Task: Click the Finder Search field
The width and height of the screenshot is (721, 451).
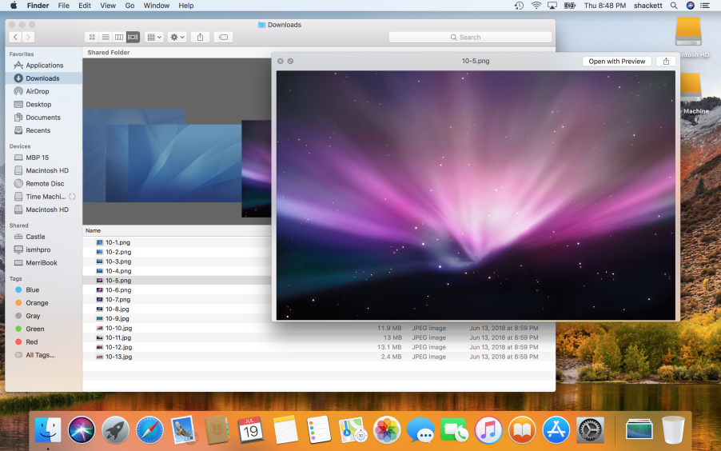Action: click(470, 37)
